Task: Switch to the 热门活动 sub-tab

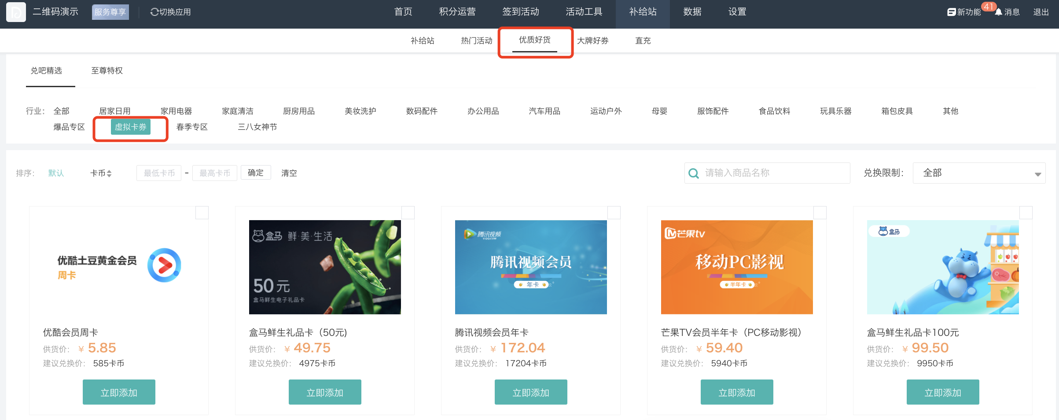Action: 477,41
